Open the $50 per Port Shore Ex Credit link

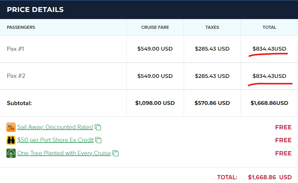[x=55, y=140]
